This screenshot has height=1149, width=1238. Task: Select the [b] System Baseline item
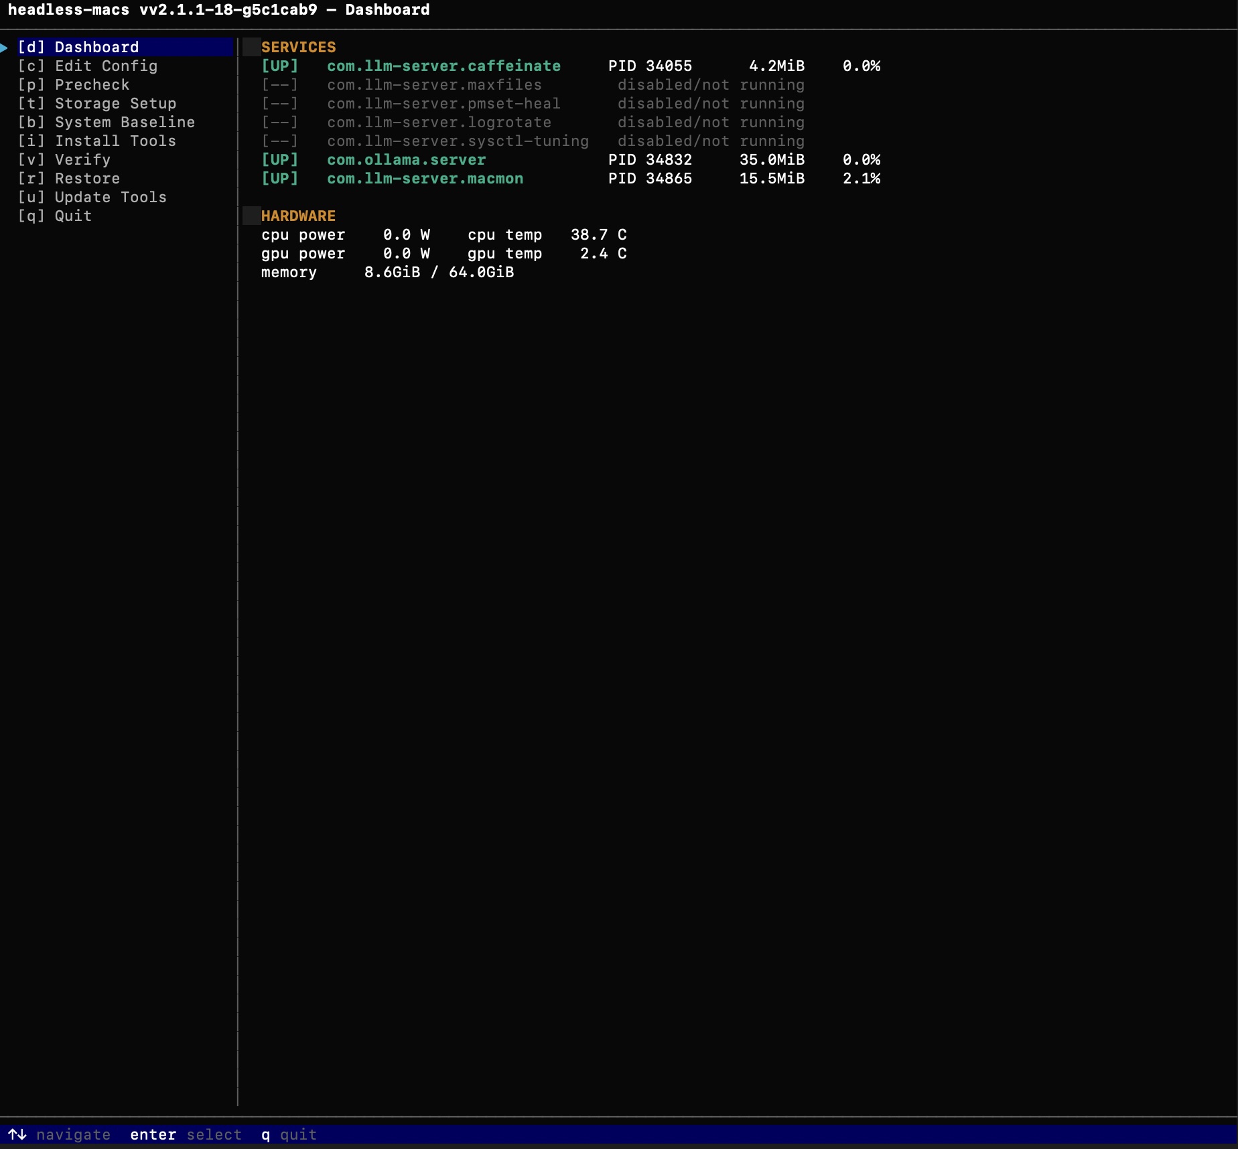pos(107,122)
